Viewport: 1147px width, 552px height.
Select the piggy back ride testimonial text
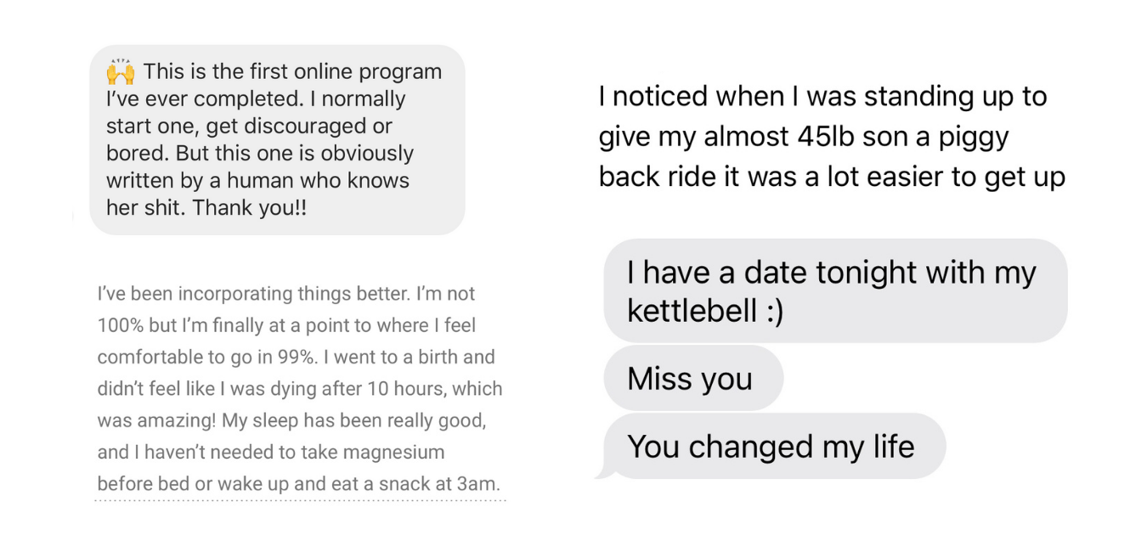tap(832, 137)
